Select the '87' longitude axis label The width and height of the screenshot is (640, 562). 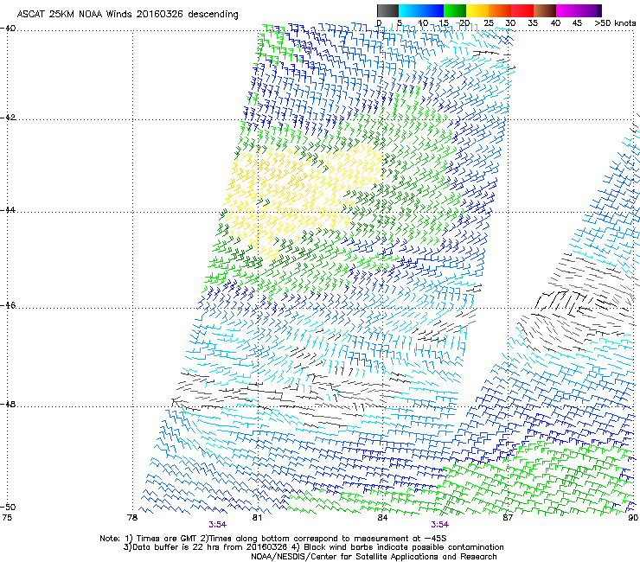coord(508,518)
